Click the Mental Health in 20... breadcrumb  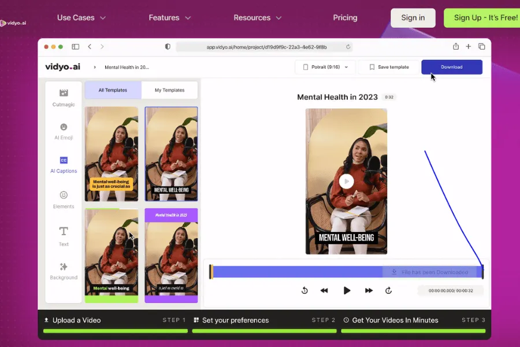(x=127, y=67)
